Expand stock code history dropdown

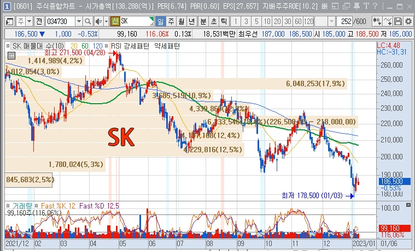(x=79, y=21)
